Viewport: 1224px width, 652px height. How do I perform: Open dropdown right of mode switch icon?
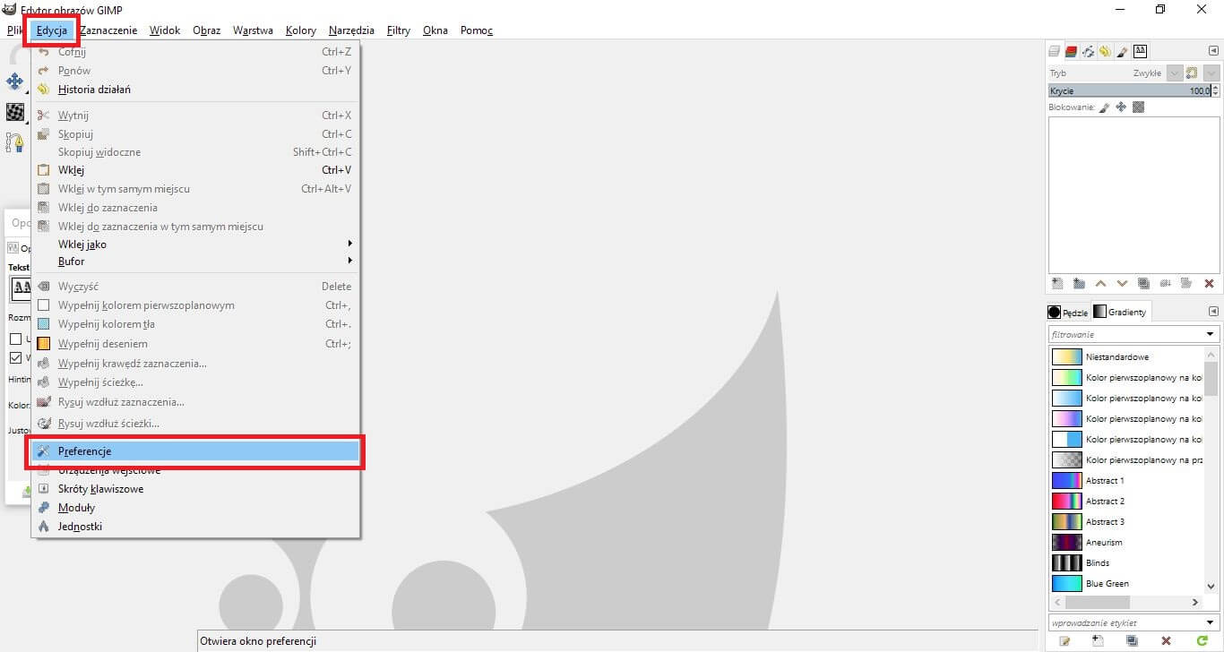click(1211, 73)
